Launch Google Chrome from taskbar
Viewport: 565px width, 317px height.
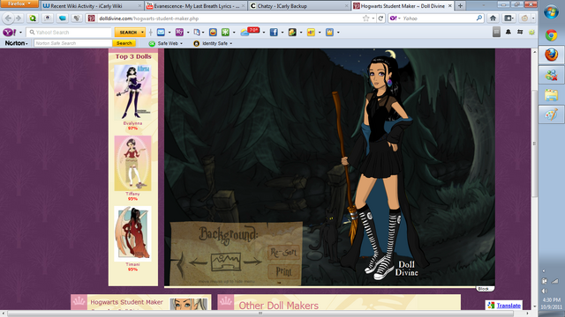[x=551, y=35]
